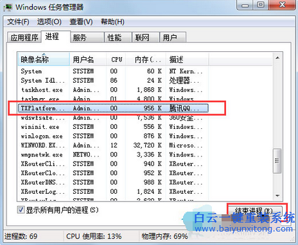Sort by CPU column header
Image resolution: width=298 pixels, height=245 pixels.
(116, 59)
